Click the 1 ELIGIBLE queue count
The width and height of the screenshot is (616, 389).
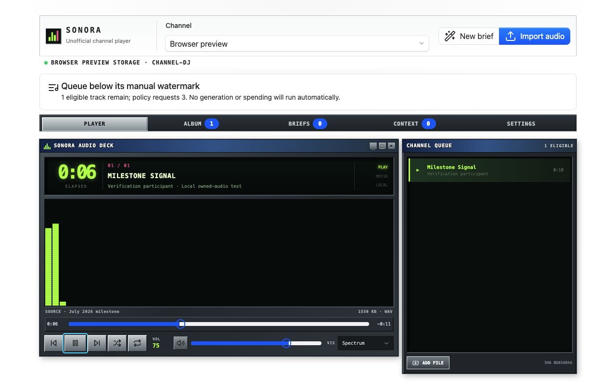click(559, 146)
